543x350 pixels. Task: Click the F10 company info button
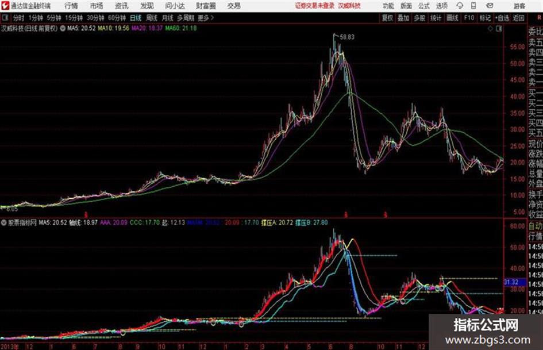(469, 18)
